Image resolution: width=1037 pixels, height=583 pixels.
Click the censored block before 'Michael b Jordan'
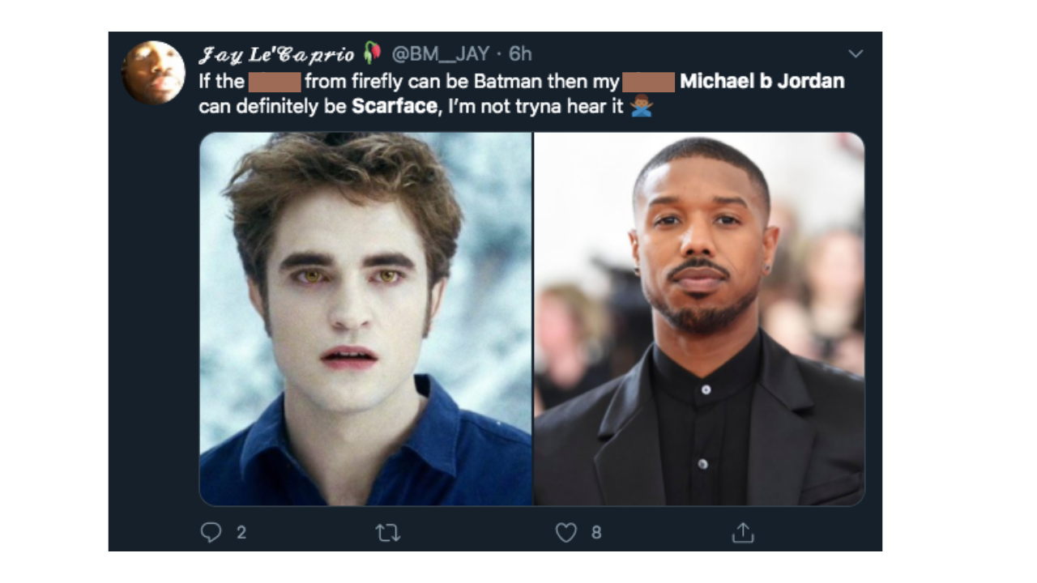tap(650, 81)
